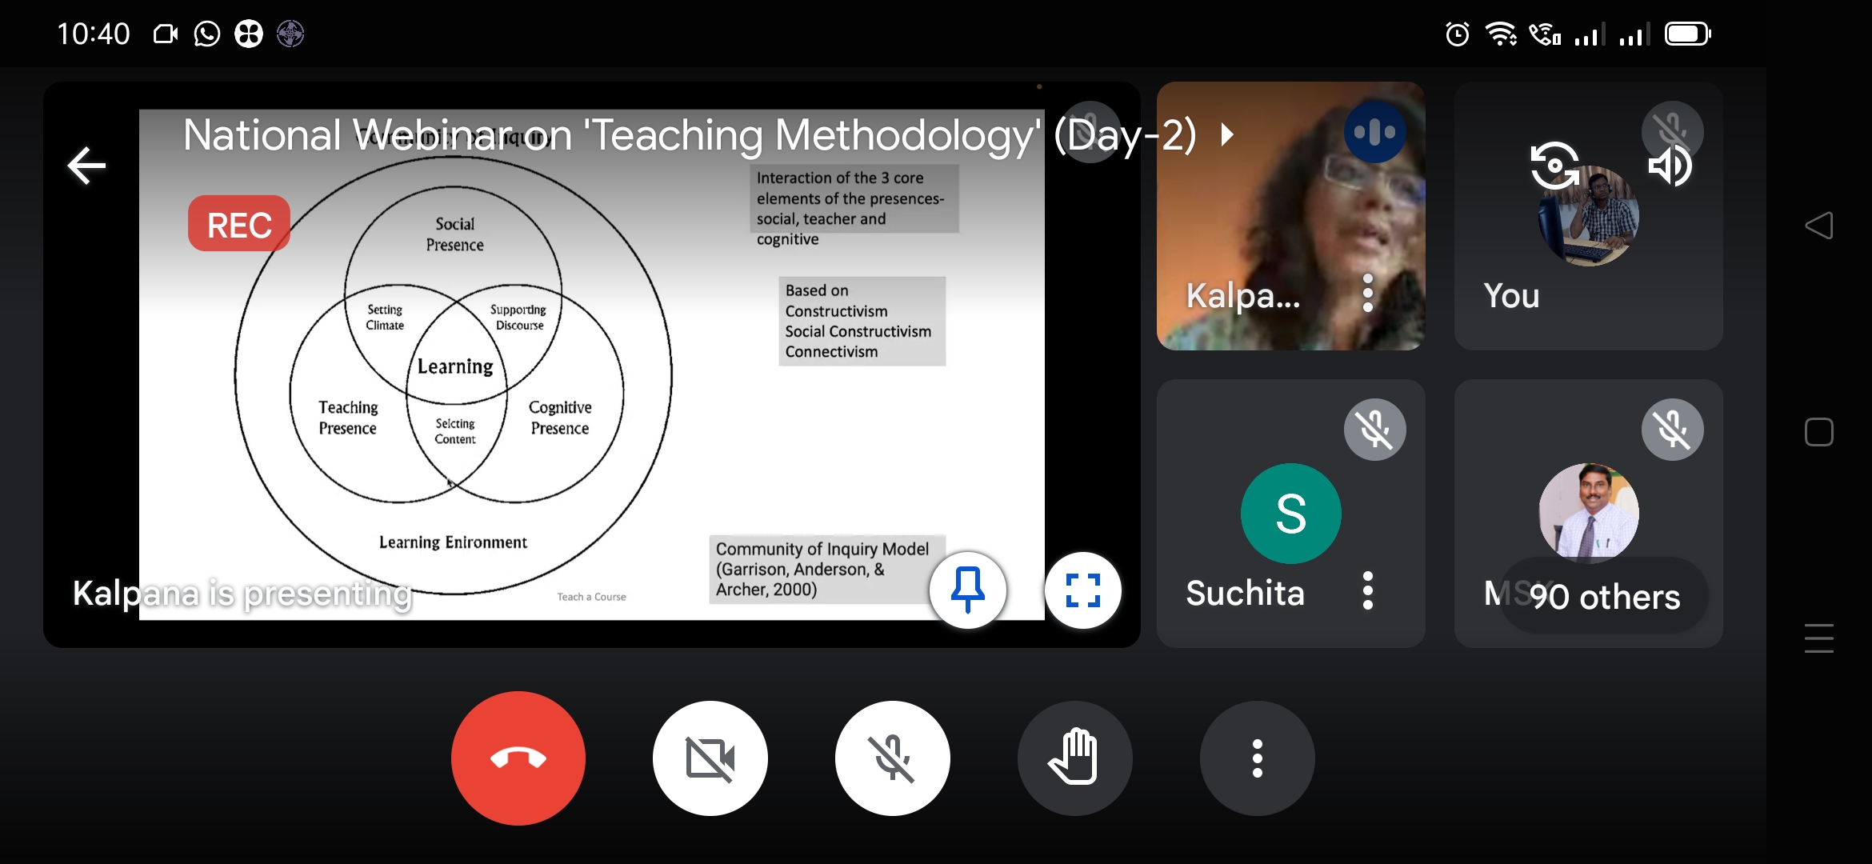The height and width of the screenshot is (864, 1872).
Task: Click the REC recording indicator
Action: point(239,224)
